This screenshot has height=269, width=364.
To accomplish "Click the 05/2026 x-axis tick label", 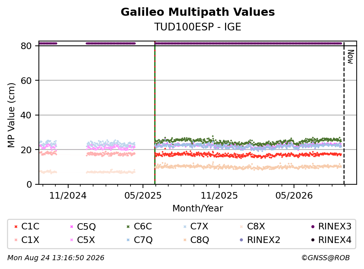I will coord(294,196).
